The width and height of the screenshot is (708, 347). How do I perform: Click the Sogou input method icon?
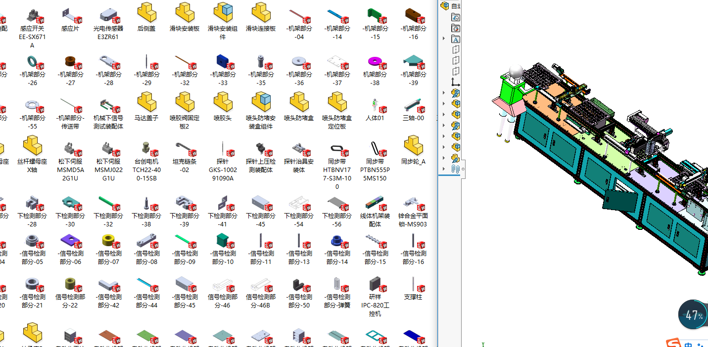click(x=672, y=343)
